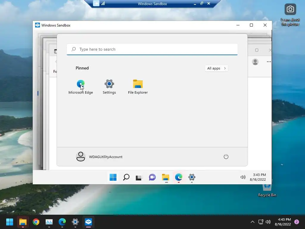Open the notification badge showing 2
305x229 pixels.
[297, 222]
